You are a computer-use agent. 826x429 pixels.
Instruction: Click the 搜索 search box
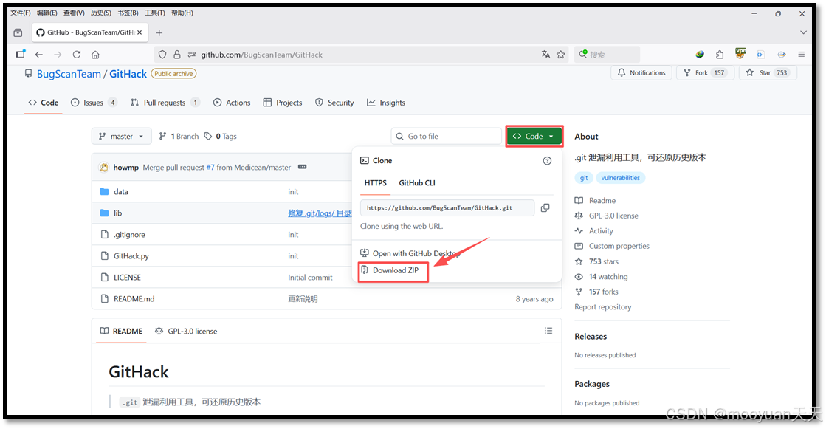coord(608,55)
